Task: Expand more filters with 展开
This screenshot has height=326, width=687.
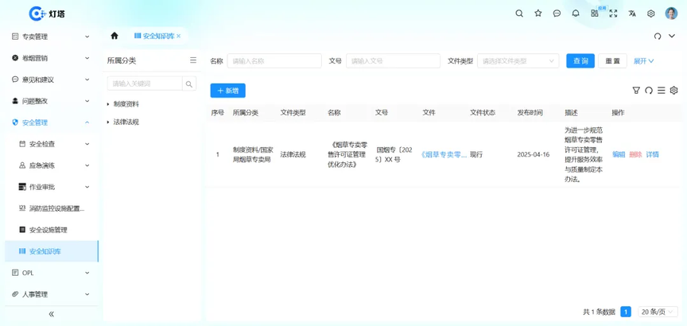Action: point(643,61)
